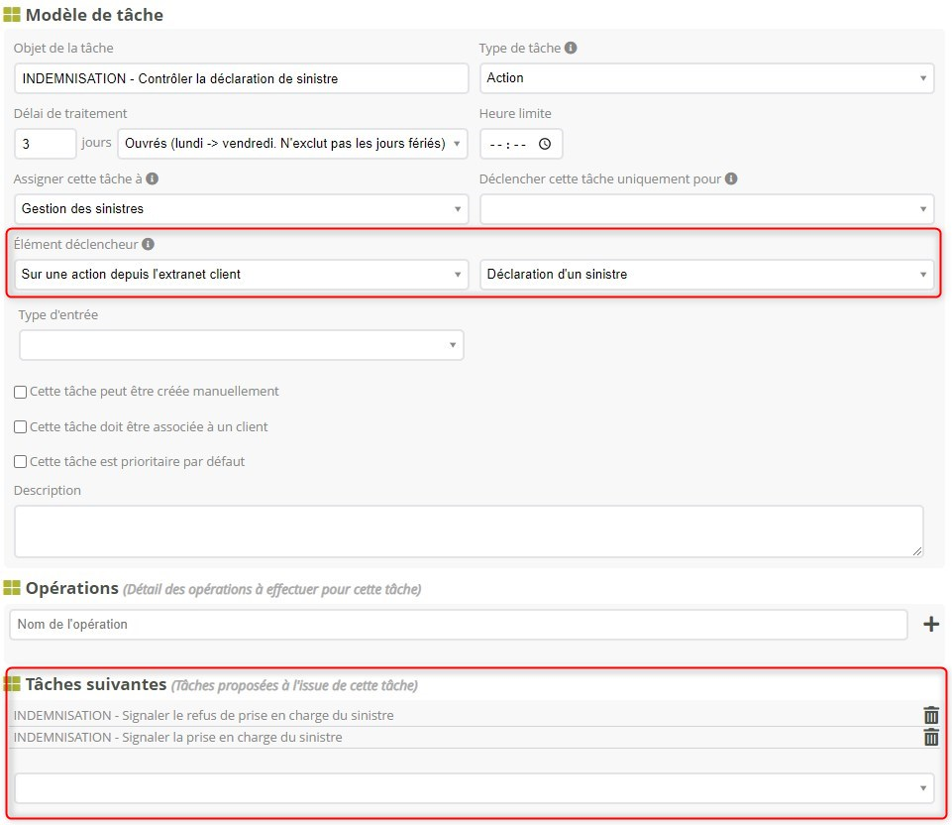
Task: Open time picker clock icon in Heure limite
Action: tap(544, 144)
